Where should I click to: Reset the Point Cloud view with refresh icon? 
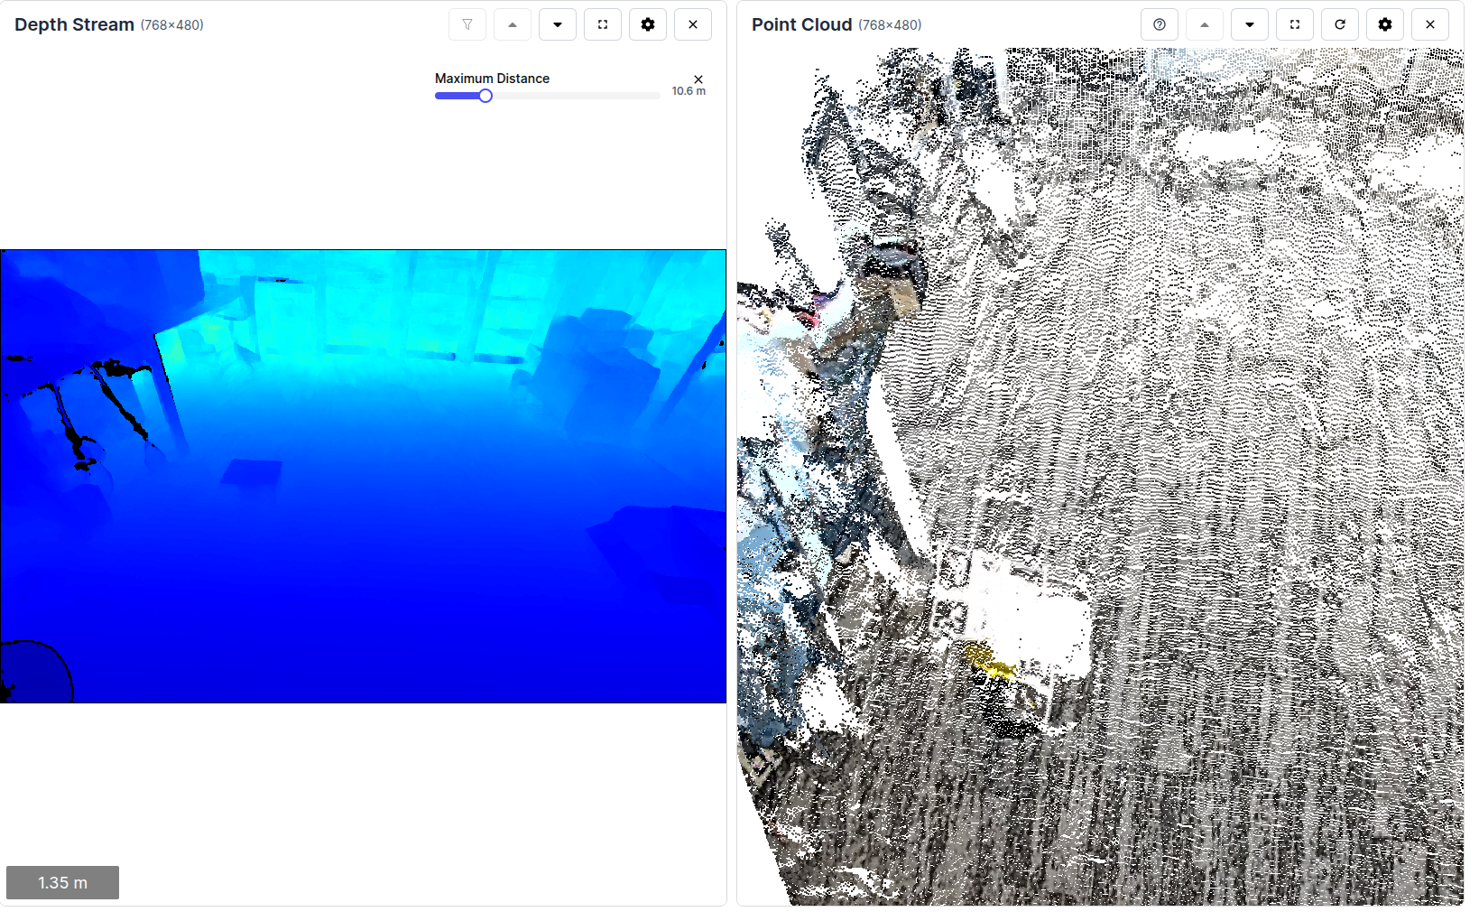click(1340, 24)
